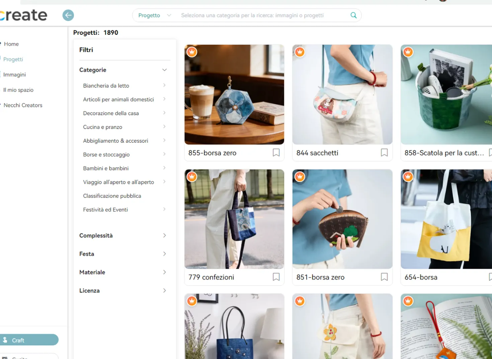Viewport: 492px width, 359px height.
Task: Open the book charm project thumbnail
Action: pyautogui.click(x=446, y=326)
